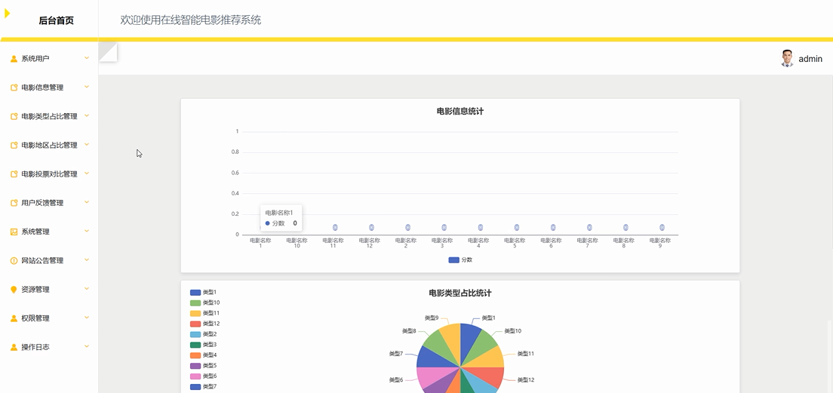The height and width of the screenshot is (393, 833).
Task: Click the 权限管理 person icon
Action: point(14,318)
